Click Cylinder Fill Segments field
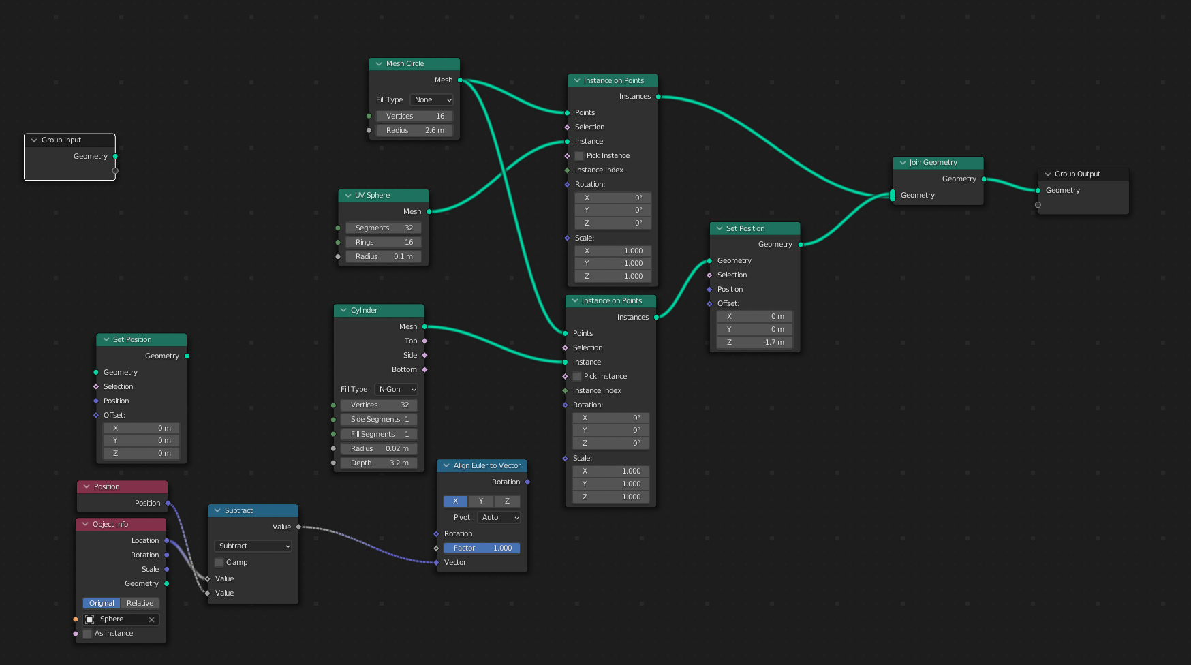This screenshot has height=665, width=1191. click(x=379, y=435)
